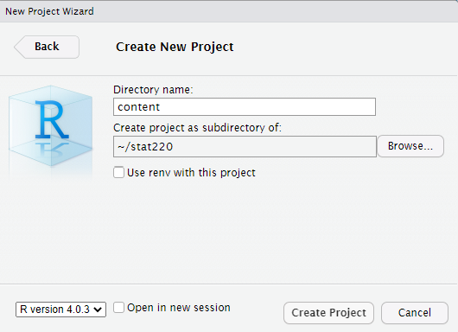This screenshot has width=458, height=332.
Task: Click the Create New Project heading
Action: [x=175, y=47]
